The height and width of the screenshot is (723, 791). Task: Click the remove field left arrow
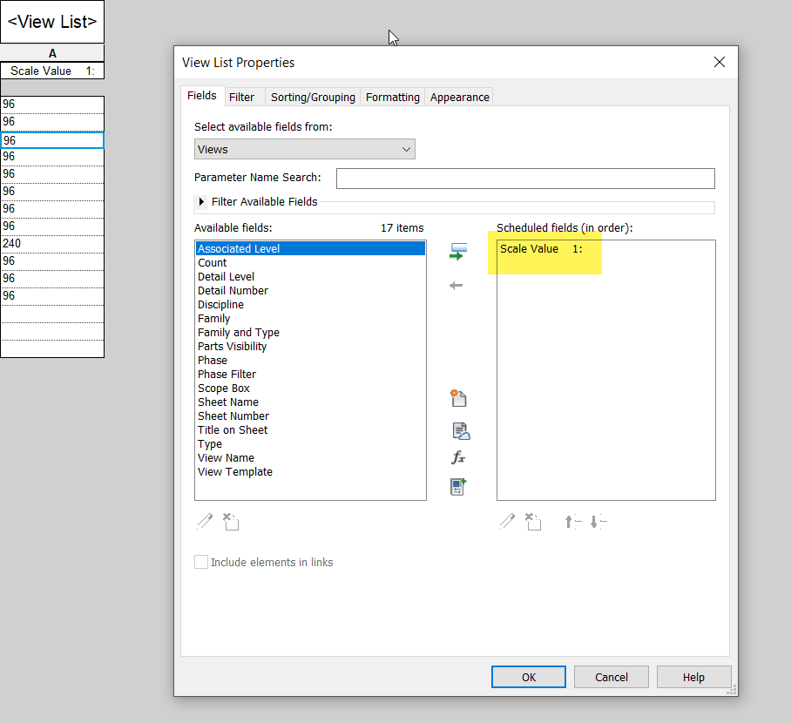click(x=456, y=285)
